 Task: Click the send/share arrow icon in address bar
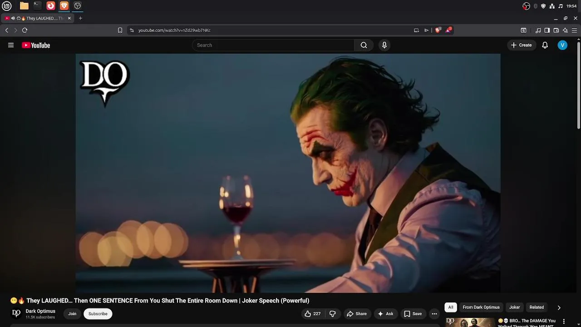(x=426, y=30)
